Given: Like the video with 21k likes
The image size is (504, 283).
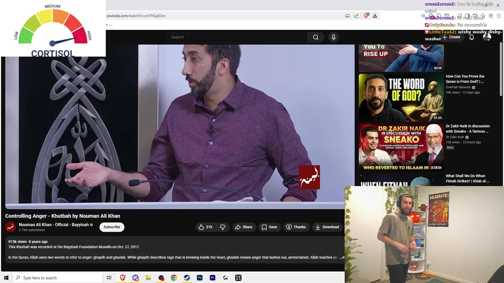Looking at the screenshot, I should tap(206, 227).
